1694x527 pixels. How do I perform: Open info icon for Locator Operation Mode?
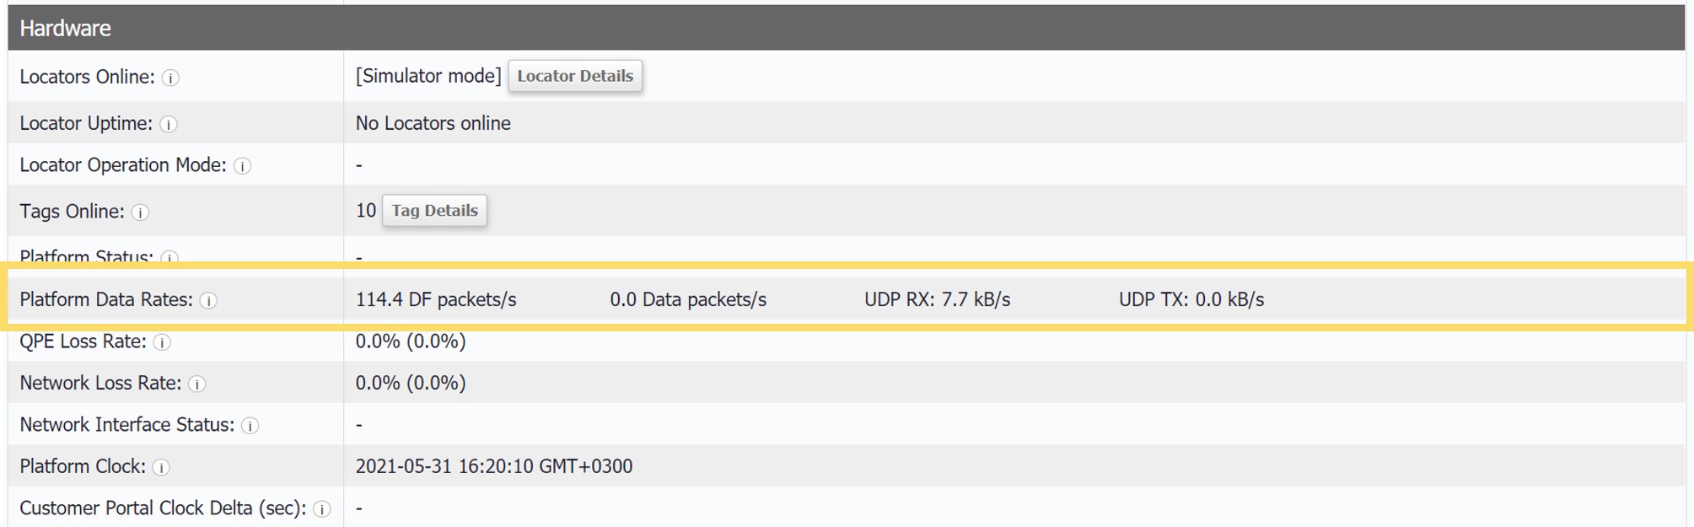coord(242,166)
